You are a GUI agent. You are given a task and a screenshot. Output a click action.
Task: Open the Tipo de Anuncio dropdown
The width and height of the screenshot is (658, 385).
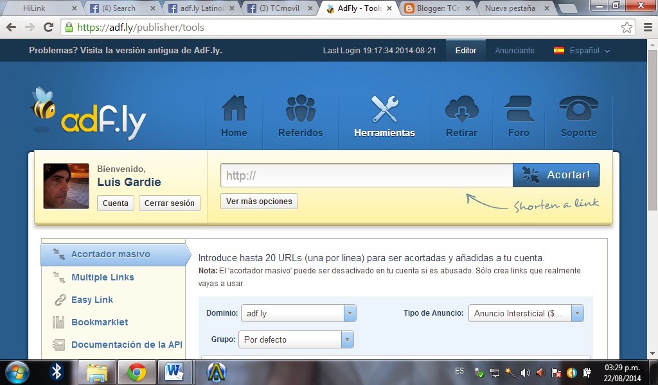(576, 313)
